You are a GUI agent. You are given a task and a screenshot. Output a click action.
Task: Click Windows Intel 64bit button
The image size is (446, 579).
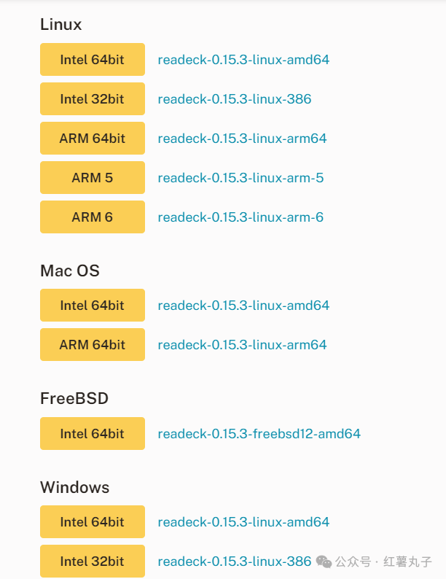click(93, 522)
